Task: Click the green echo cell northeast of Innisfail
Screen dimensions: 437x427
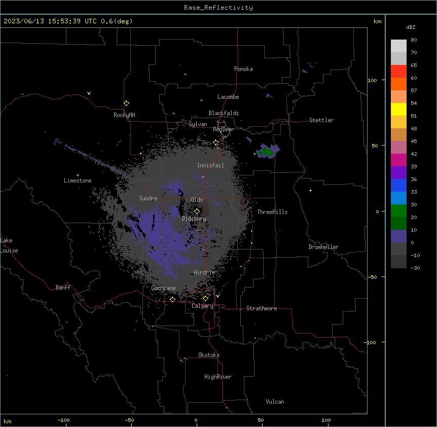Action: coord(268,151)
